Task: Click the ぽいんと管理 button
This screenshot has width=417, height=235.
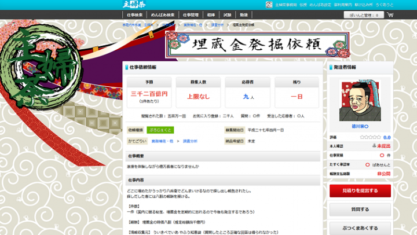Action: pos(364,15)
